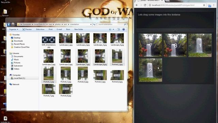Screen dimensions: 218x123
Task: Select EXIF_Orientations.jpg file thumbnail
Action: point(48,40)
